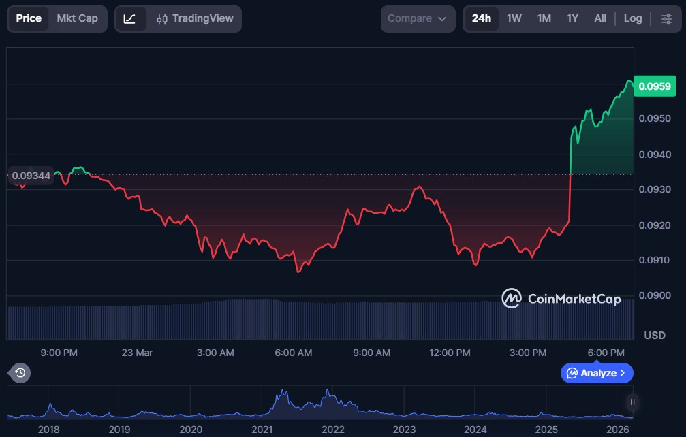Click the history clock icon

(20, 372)
